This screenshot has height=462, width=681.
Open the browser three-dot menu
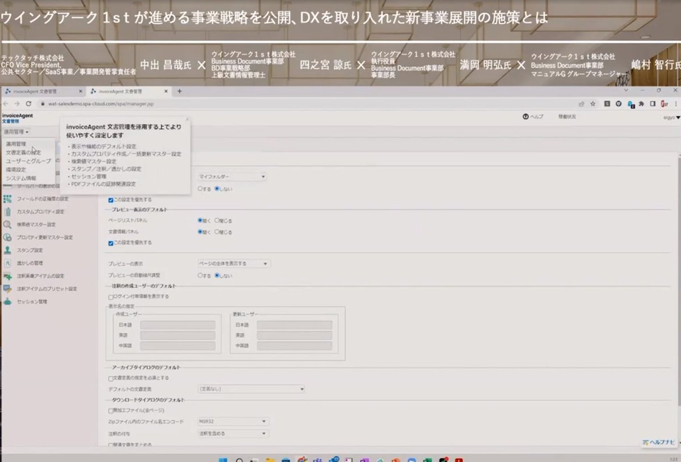676,104
